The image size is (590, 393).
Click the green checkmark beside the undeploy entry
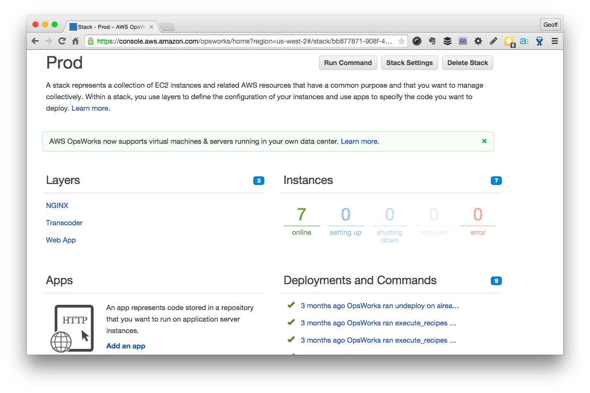(x=291, y=305)
